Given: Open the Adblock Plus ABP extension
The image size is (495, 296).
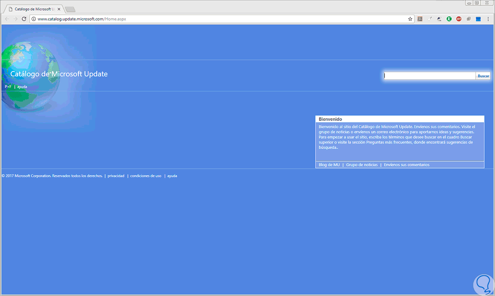Looking at the screenshot, I should 459,19.
